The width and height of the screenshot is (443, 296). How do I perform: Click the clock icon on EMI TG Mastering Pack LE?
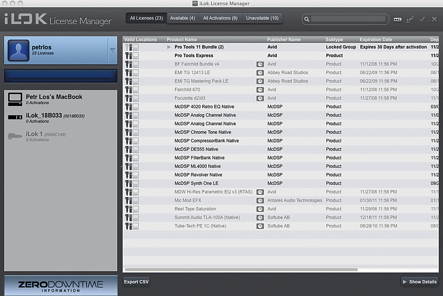tap(260, 81)
